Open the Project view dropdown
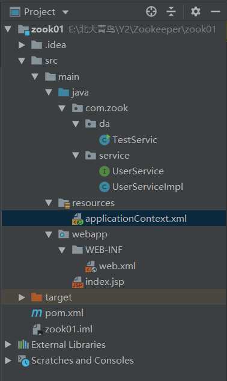The height and width of the screenshot is (381, 227). point(65,12)
